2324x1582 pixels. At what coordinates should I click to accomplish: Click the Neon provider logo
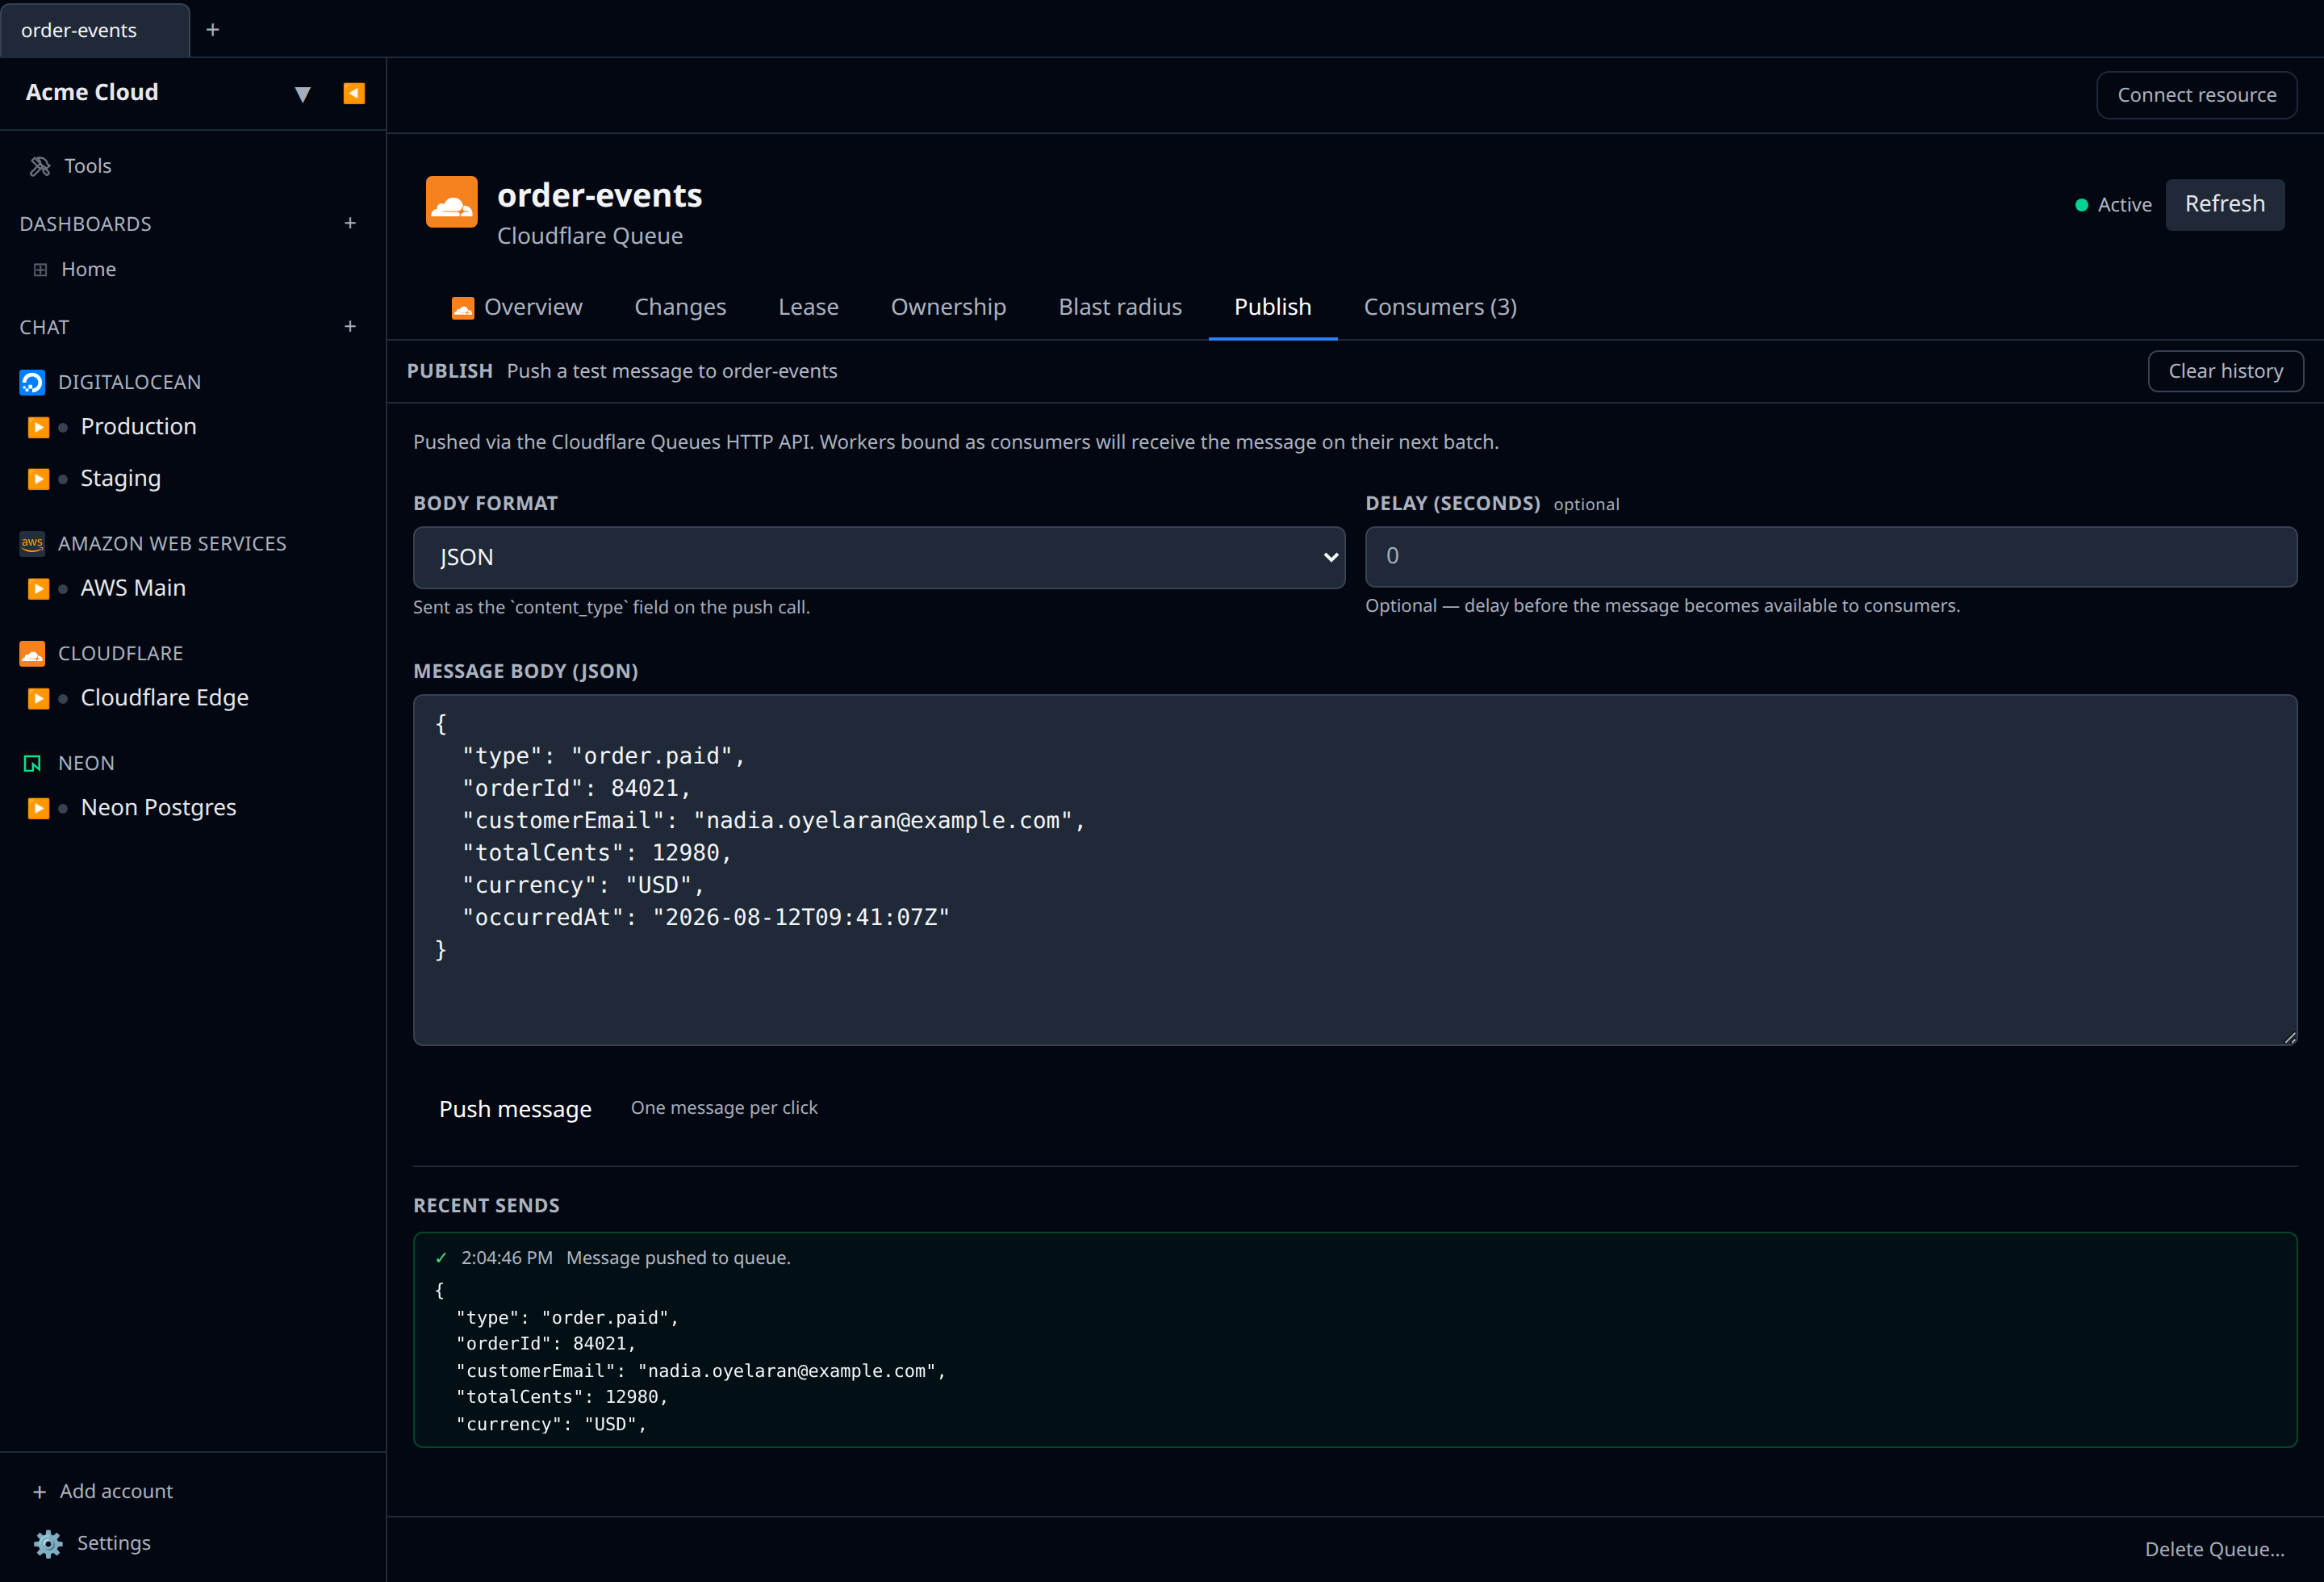tap(32, 763)
